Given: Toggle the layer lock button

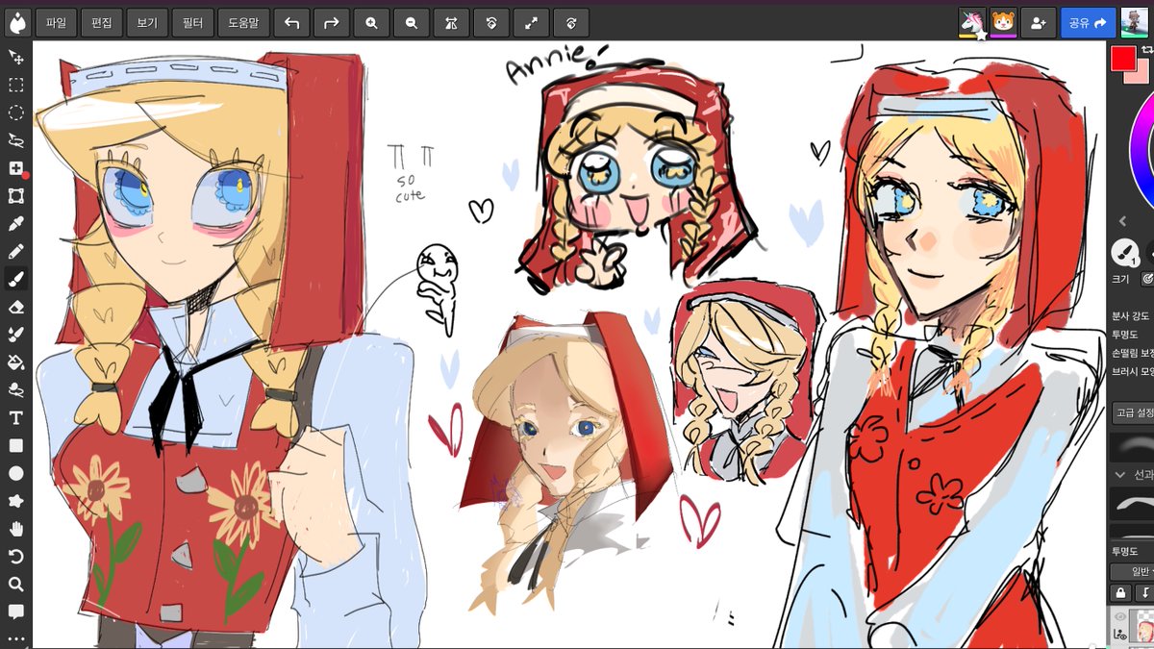Looking at the screenshot, I should click(x=1120, y=592).
